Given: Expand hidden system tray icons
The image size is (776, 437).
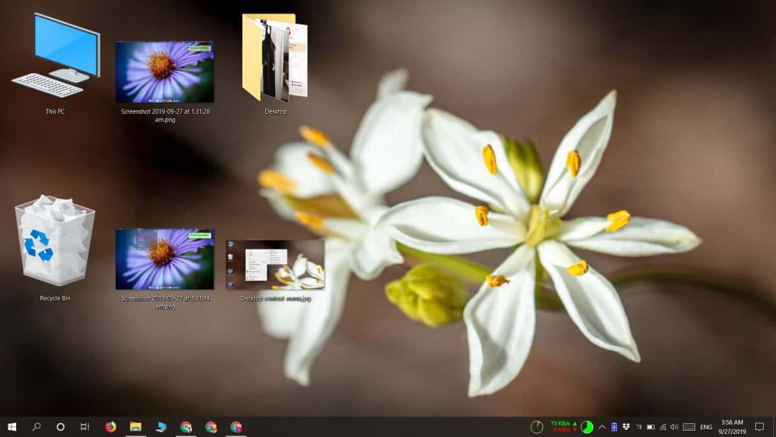Looking at the screenshot, I should coord(602,427).
